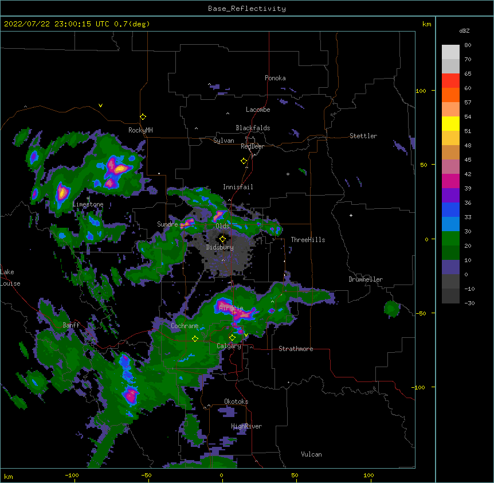Click the white plus marker north of Drumheller
The width and height of the screenshot is (494, 483).
pyautogui.click(x=351, y=215)
